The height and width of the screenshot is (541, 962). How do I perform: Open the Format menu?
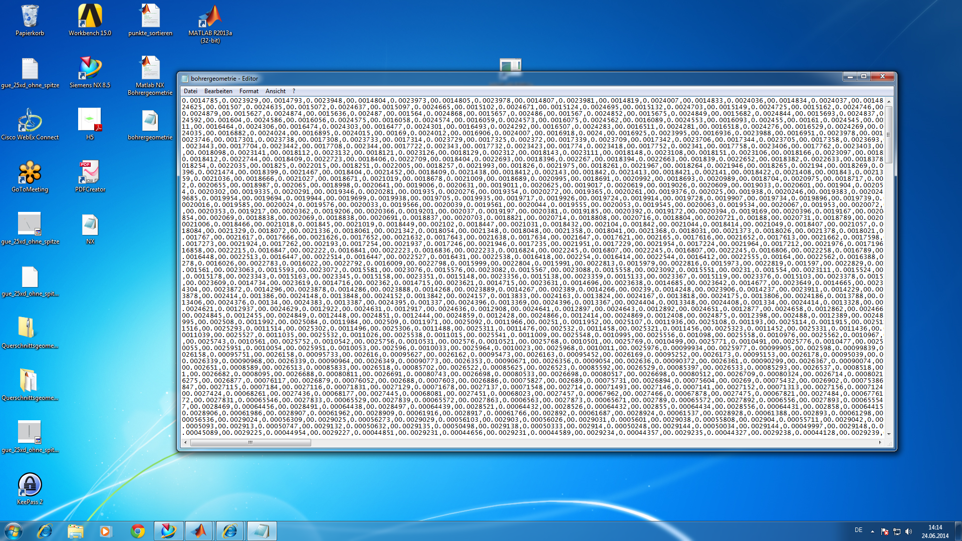click(249, 91)
